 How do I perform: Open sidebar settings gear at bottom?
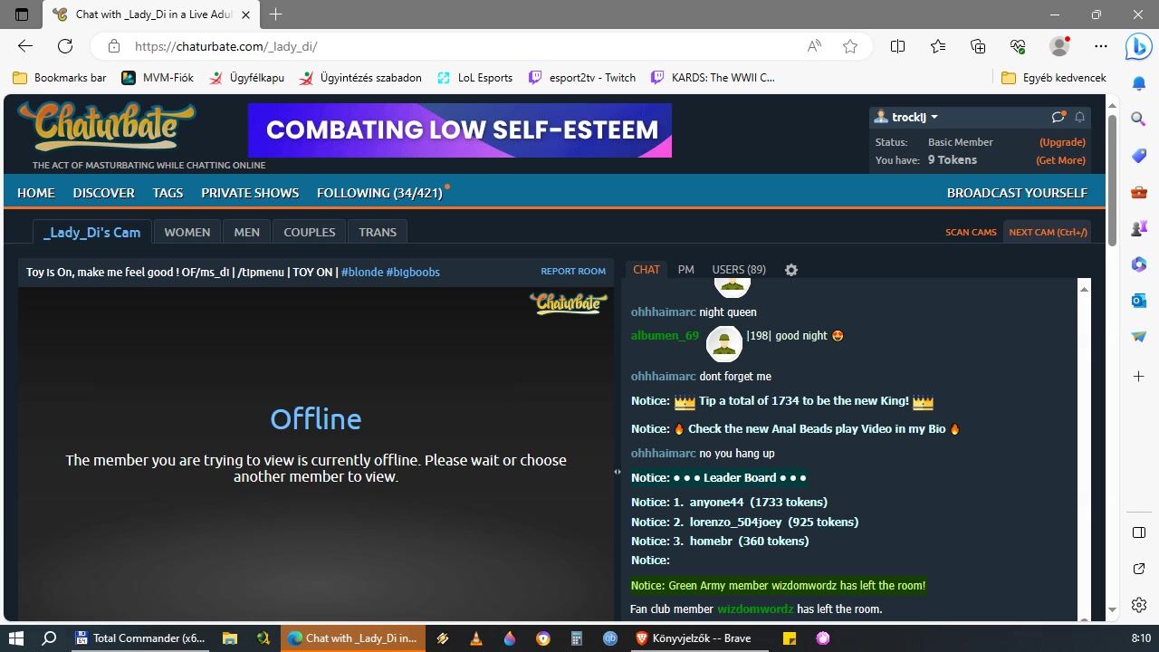[x=1139, y=604]
